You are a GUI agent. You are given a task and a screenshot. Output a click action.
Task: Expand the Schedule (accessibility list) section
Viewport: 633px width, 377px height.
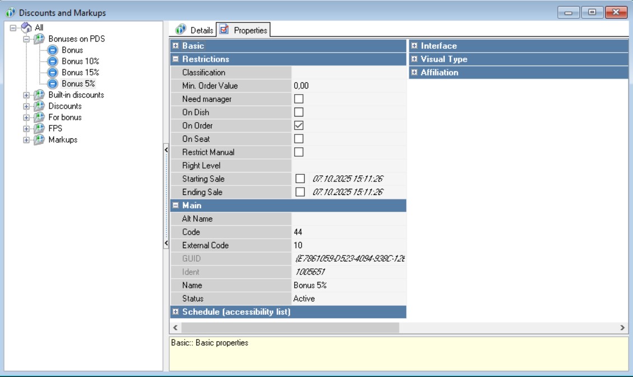click(x=176, y=312)
